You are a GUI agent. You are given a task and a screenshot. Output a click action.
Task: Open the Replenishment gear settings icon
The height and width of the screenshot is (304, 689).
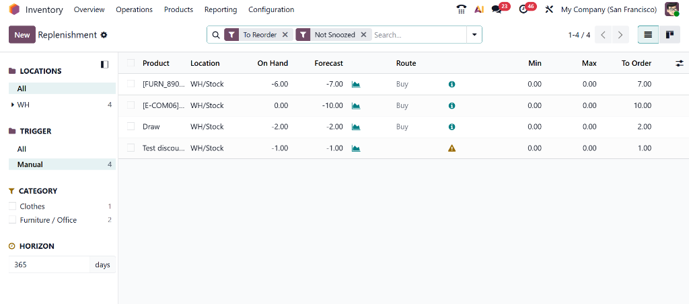tap(104, 35)
